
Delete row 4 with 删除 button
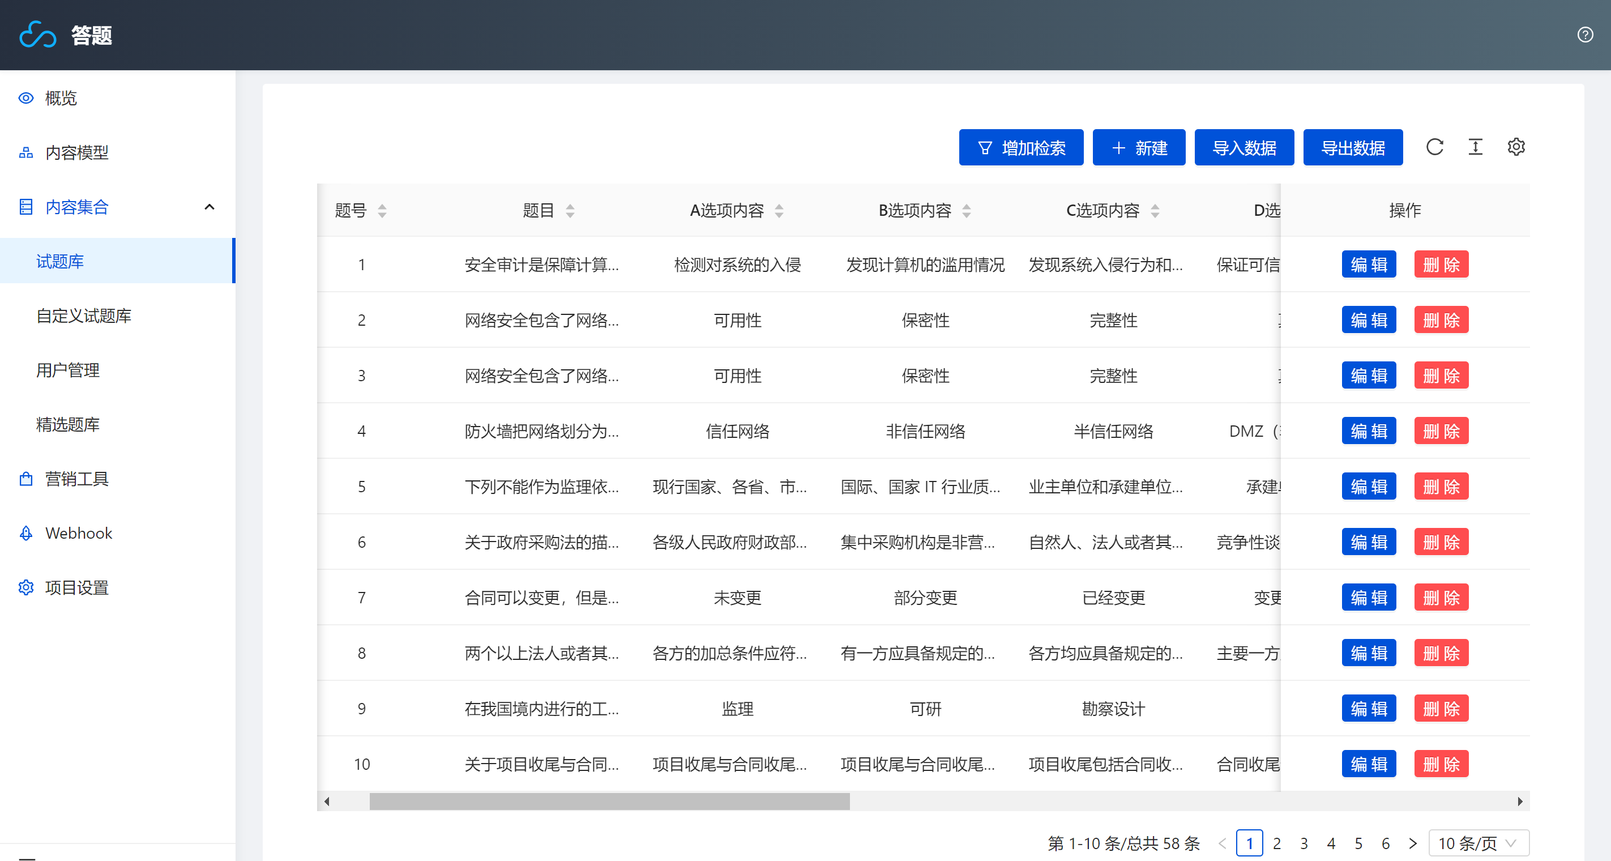[1441, 431]
